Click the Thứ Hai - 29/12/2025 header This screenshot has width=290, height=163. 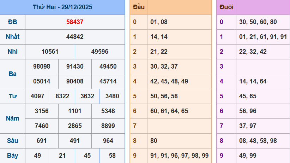[62, 7]
